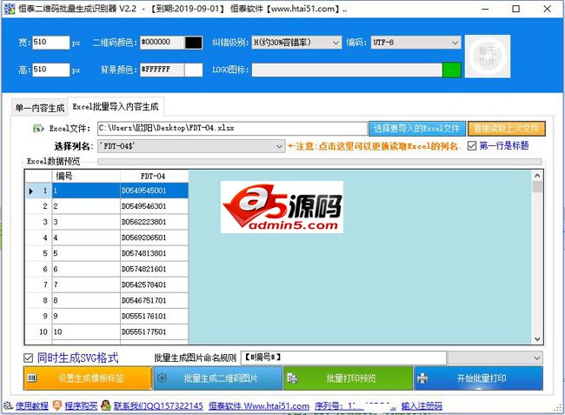Click the row pointer arrow for row 1
This screenshot has height=415, width=565.
click(x=30, y=191)
